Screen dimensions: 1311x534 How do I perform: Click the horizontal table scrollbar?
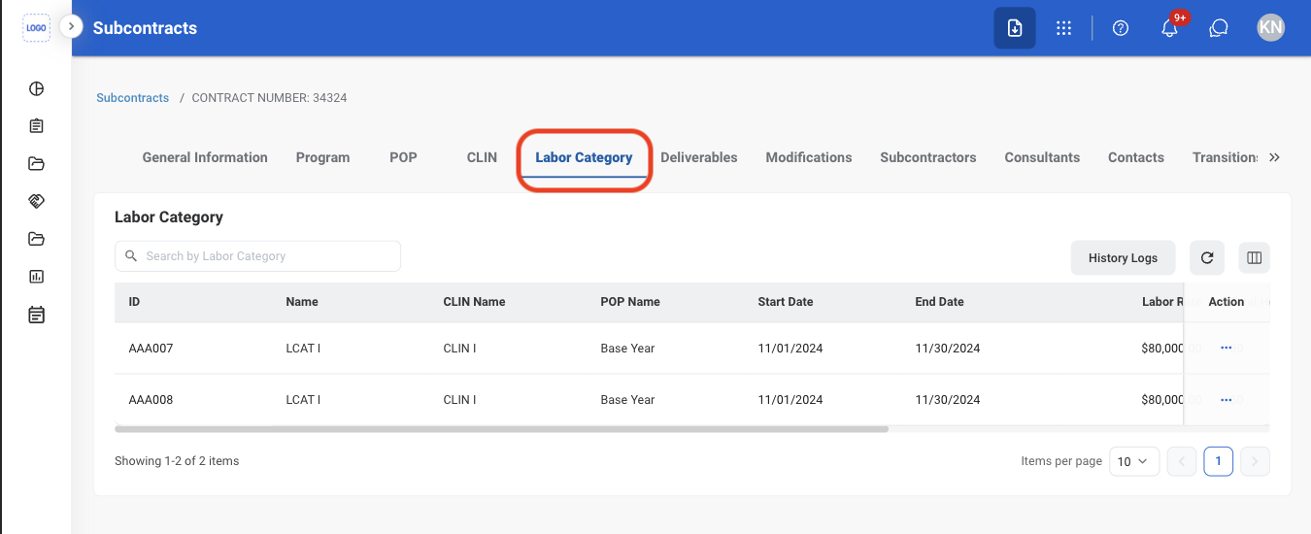[x=501, y=428]
